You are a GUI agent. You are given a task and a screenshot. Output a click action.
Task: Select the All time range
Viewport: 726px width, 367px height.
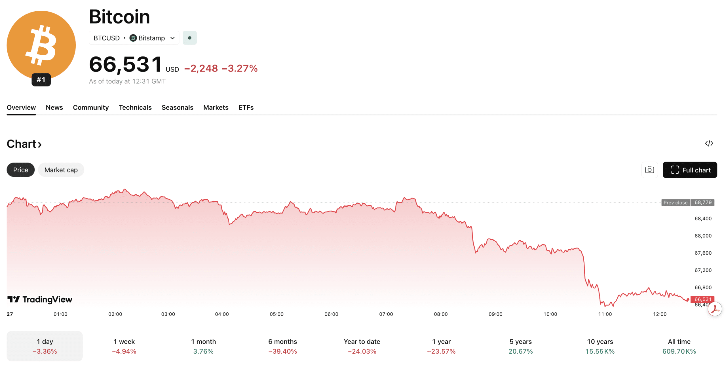coord(679,346)
